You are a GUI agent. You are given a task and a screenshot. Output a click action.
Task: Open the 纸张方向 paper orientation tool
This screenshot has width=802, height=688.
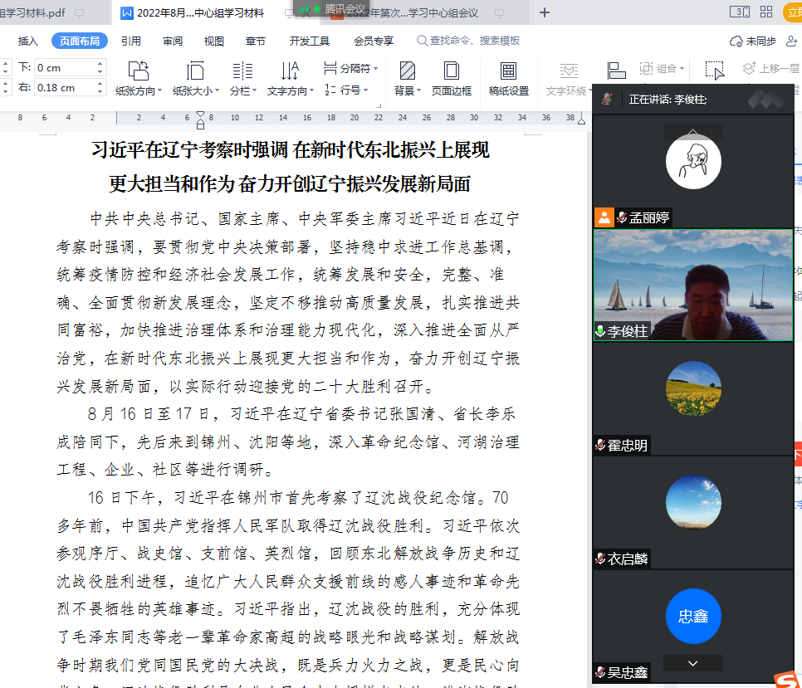139,71
